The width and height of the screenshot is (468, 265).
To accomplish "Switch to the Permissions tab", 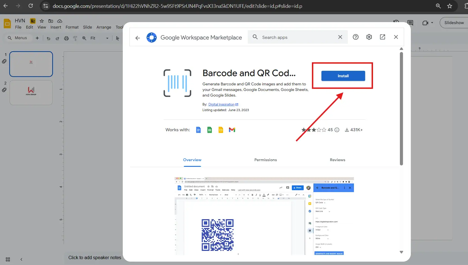I will [x=266, y=160].
